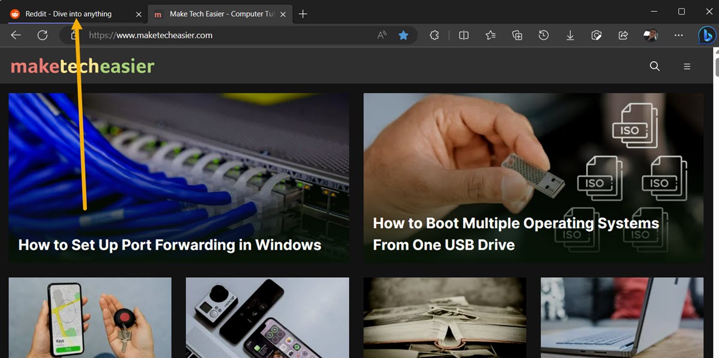View browsing history via clock icon
This screenshot has height=358, width=719.
pyautogui.click(x=543, y=35)
